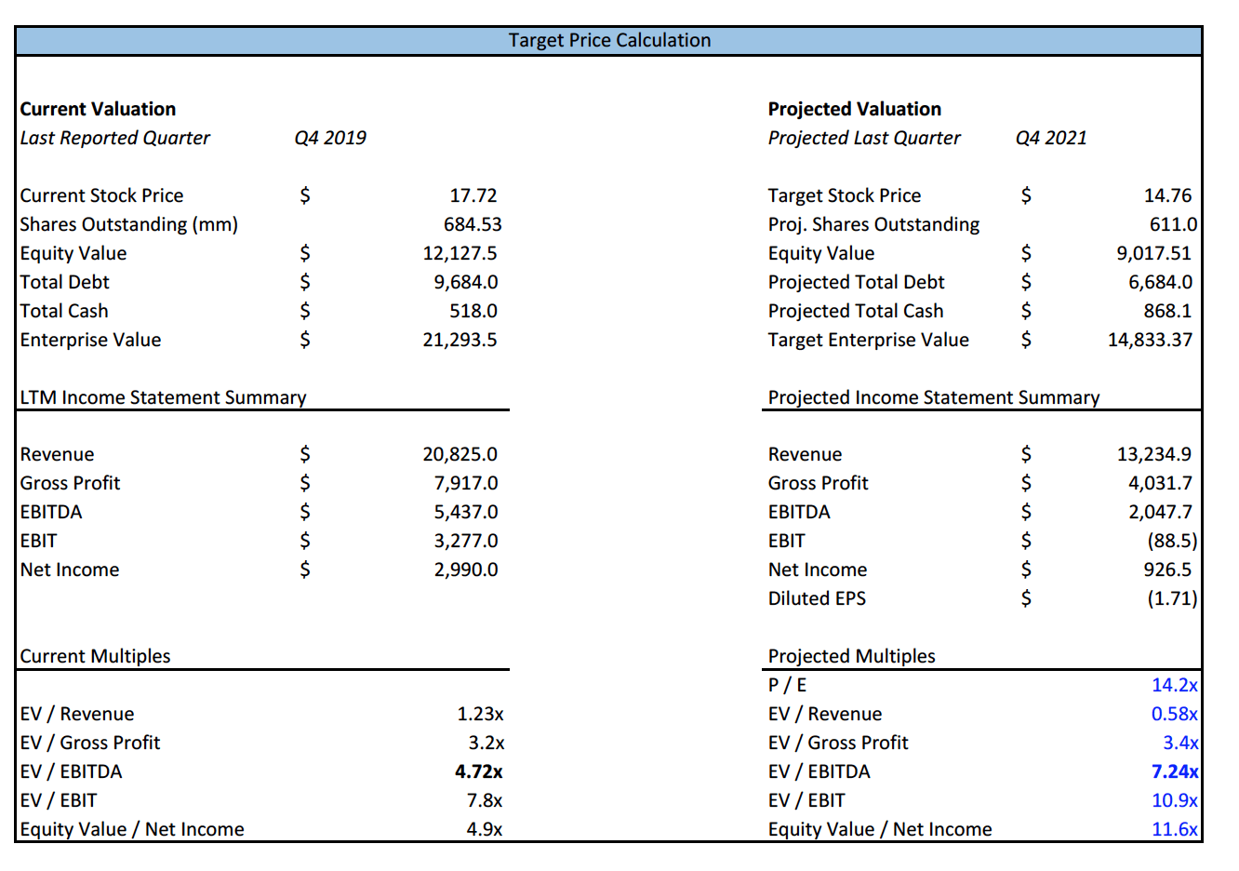Screen dimensions: 1239x871
Task: Select the projected P / E value 14.2x
Action: click(x=1174, y=685)
